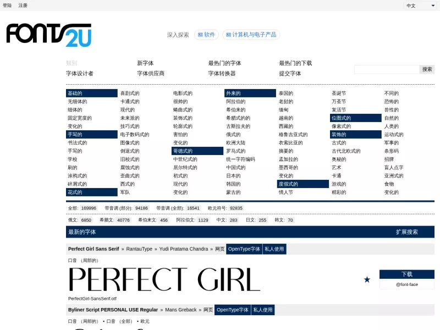Focus the font search input field
440x330 pixels.
point(387,69)
